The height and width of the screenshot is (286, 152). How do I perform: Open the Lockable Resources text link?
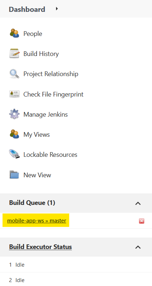click(50, 155)
